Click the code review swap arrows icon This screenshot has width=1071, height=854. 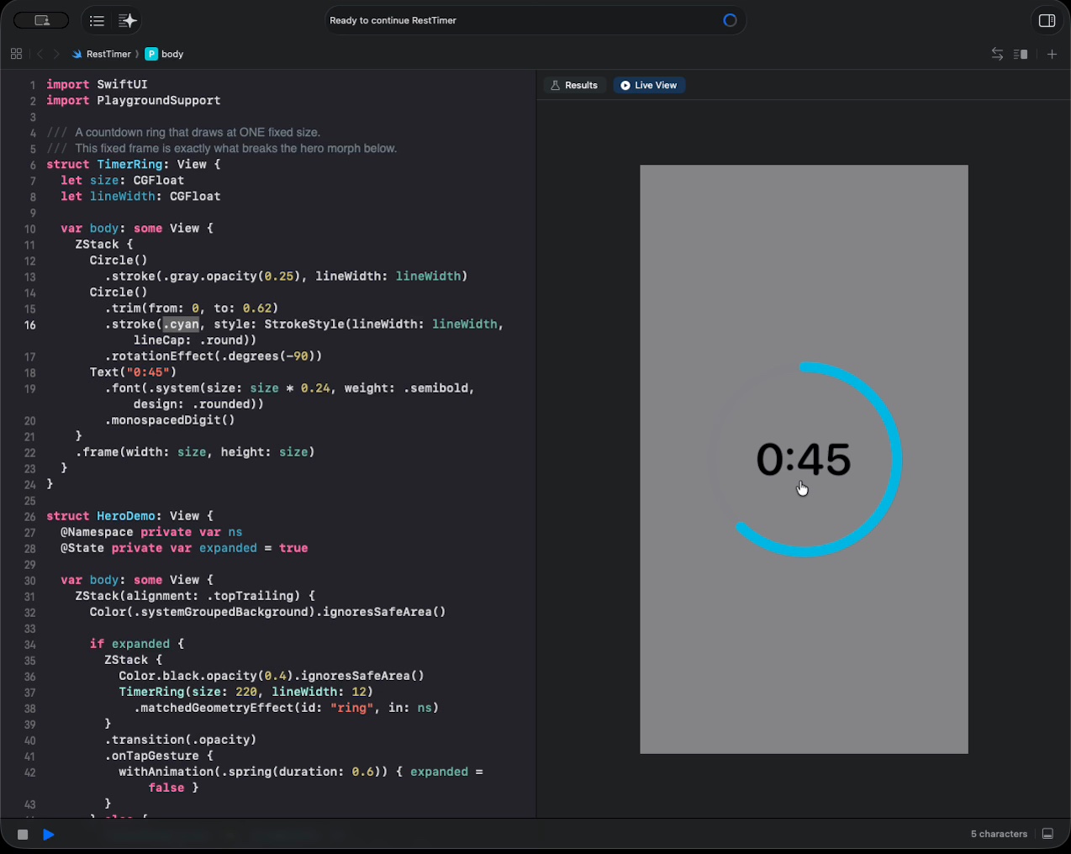pos(997,54)
